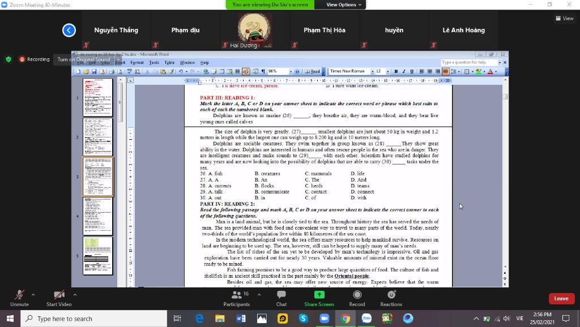Go back with the blue arrow circle
Viewport: 580px width, 327px height.
point(69,31)
